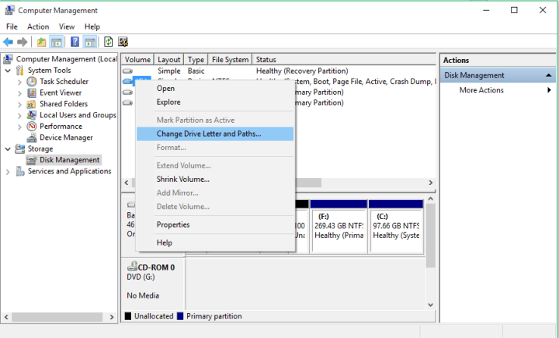Select the Task Scheduler clock icon
The height and width of the screenshot is (338, 559).
click(32, 82)
